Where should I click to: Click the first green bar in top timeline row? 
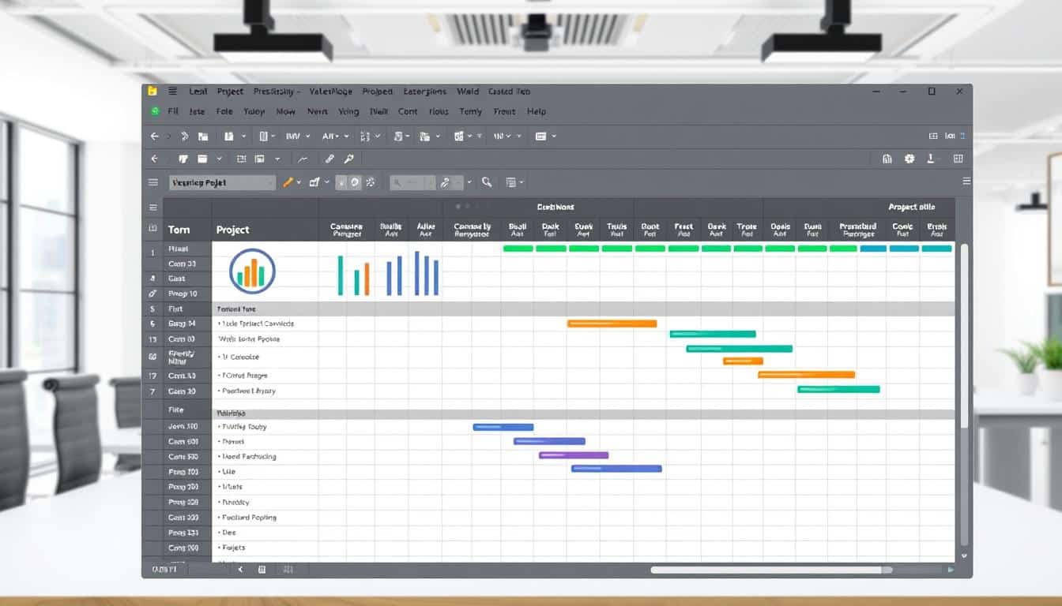518,249
